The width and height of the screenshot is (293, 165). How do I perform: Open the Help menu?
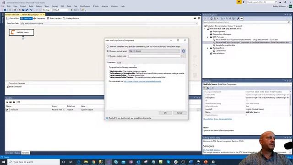[x=123, y=6]
